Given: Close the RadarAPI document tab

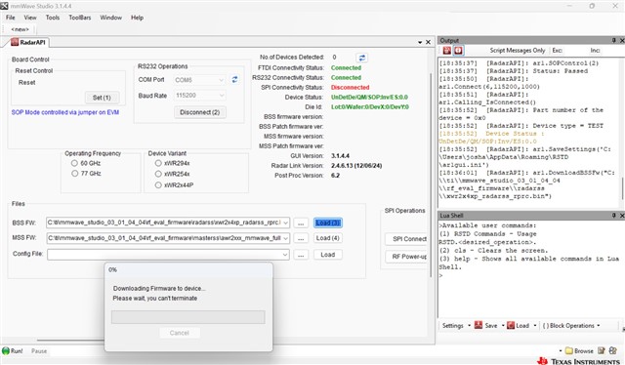Looking at the screenshot, I should (428, 42).
